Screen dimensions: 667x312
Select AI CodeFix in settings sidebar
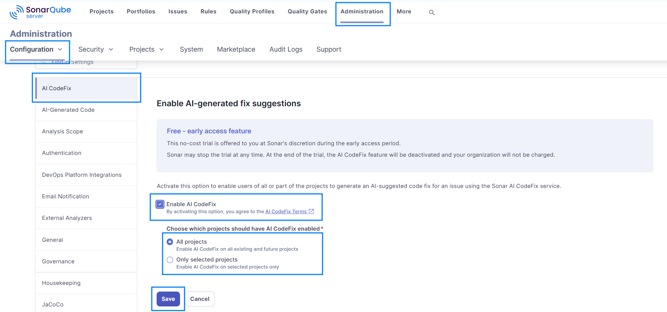click(x=86, y=88)
